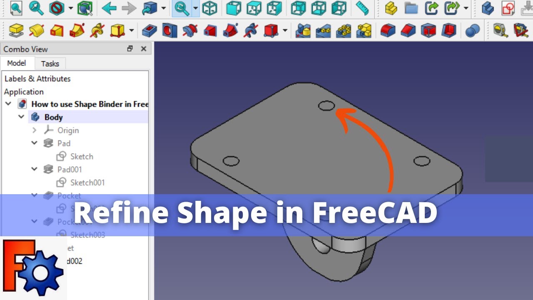Select the Additive Loft icon
Screen dimensions: 533x300
[57, 30]
